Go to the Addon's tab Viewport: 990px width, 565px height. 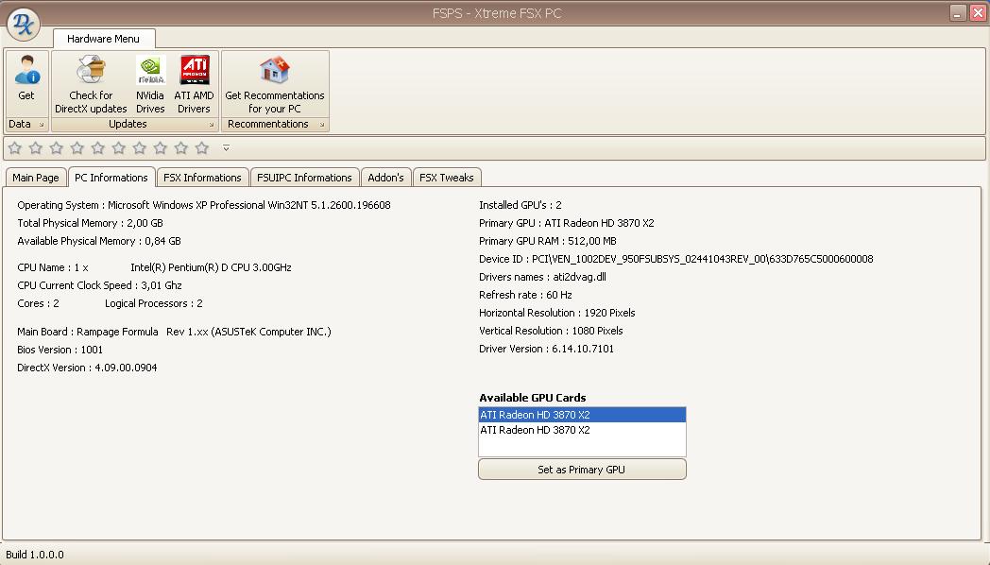(385, 178)
